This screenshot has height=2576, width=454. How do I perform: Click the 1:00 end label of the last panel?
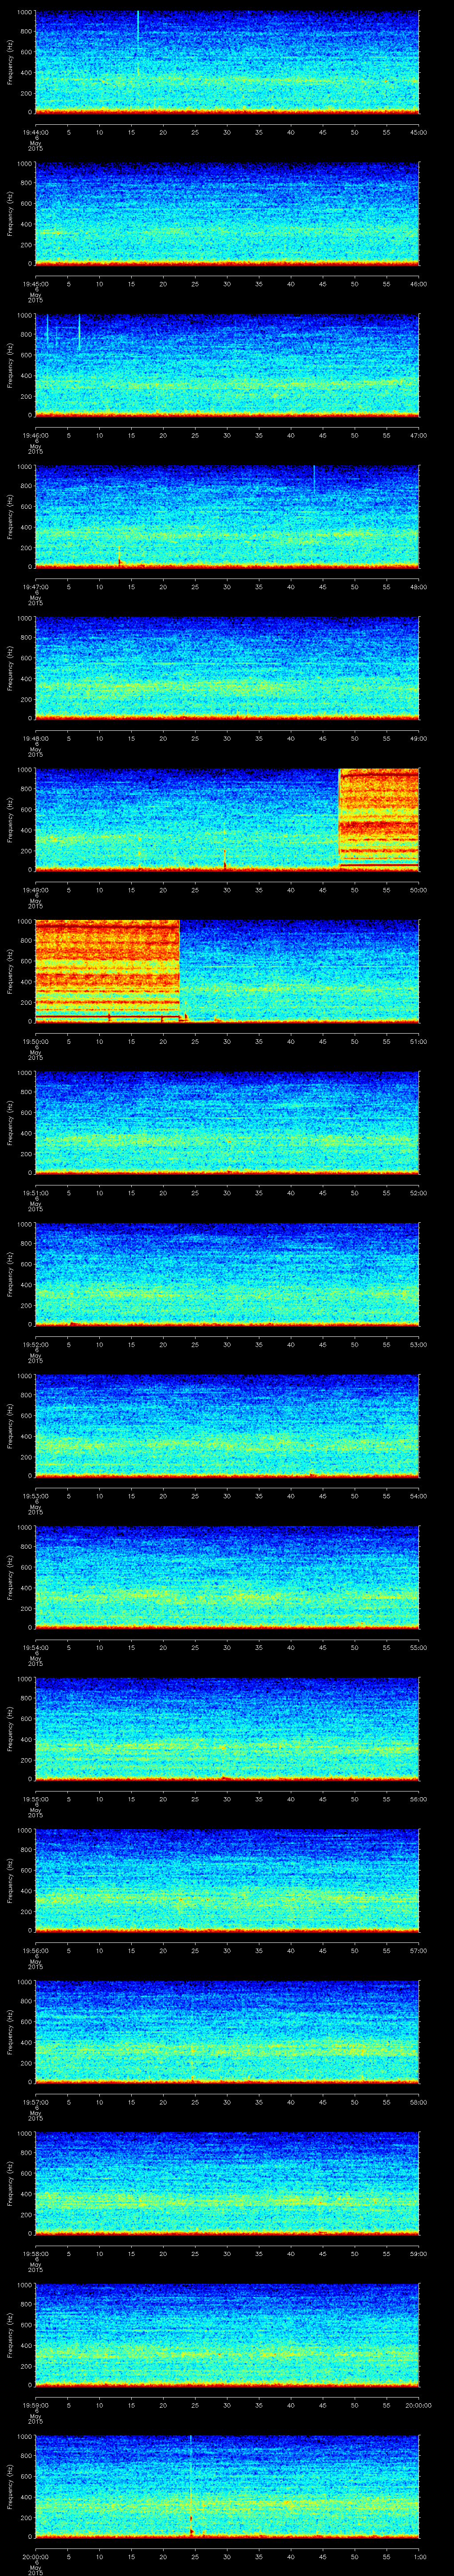pyautogui.click(x=419, y=2556)
